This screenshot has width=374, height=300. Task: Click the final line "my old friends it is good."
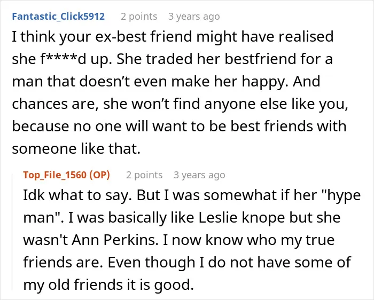(x=108, y=285)
